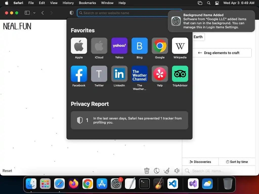Open Spotlight search in the menu bar
This screenshot has width=259, height=194.
tap(209, 3)
